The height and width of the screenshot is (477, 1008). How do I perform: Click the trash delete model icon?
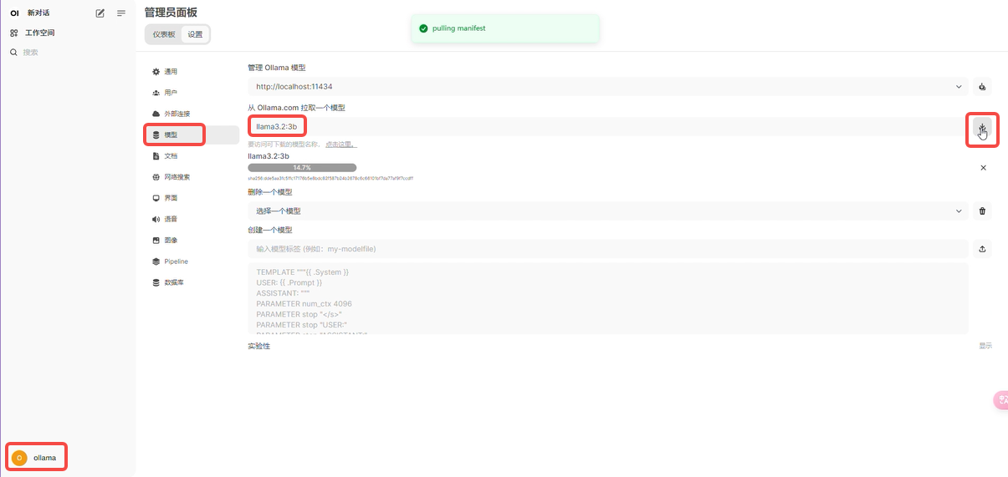pos(983,211)
